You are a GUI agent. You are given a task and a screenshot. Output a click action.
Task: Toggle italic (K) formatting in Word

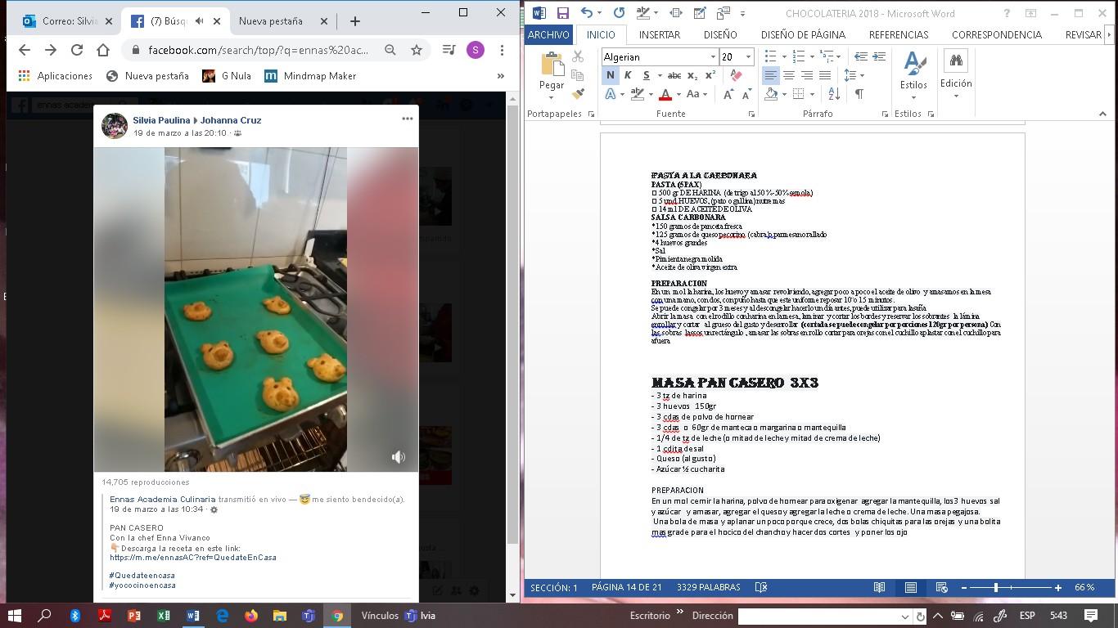click(628, 75)
